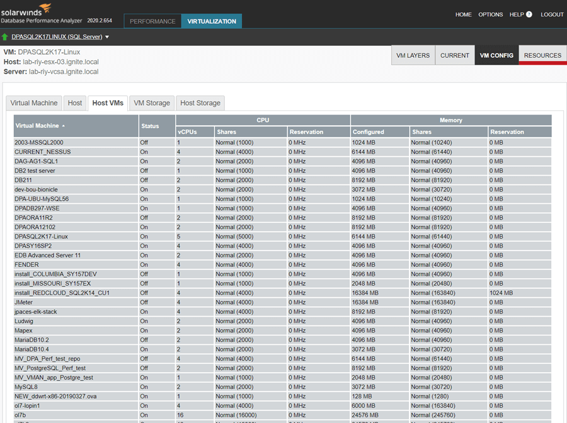This screenshot has height=423, width=567.
Task: Open the RESOURCES tab
Action: click(x=542, y=55)
